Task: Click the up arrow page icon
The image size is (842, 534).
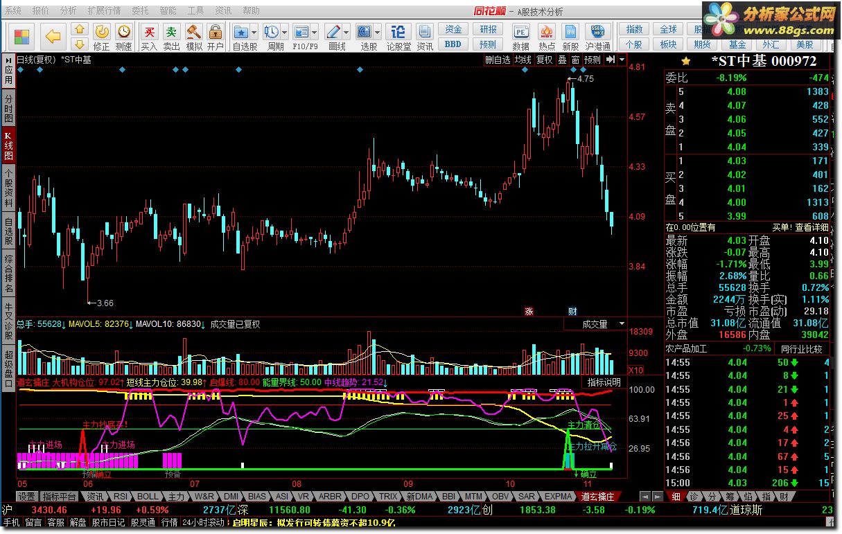Action: tap(80, 29)
